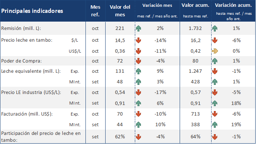256x144 pixels.
Task: Click the green up arrow beside accumulated Remisión 1%
Action: (x=215, y=28)
